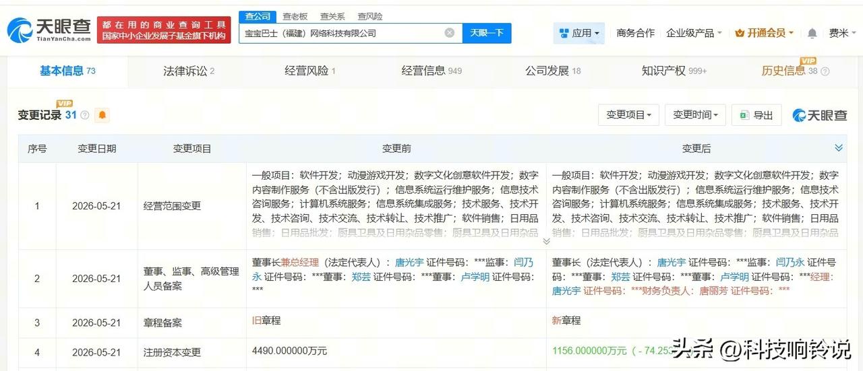The height and width of the screenshot is (371, 863).
Task: Set alert with orange bell beside 变更记录
Action: click(x=102, y=115)
